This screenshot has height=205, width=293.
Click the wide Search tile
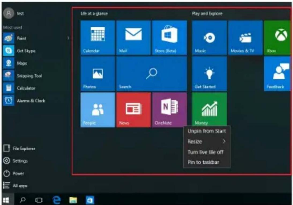[x=151, y=74]
